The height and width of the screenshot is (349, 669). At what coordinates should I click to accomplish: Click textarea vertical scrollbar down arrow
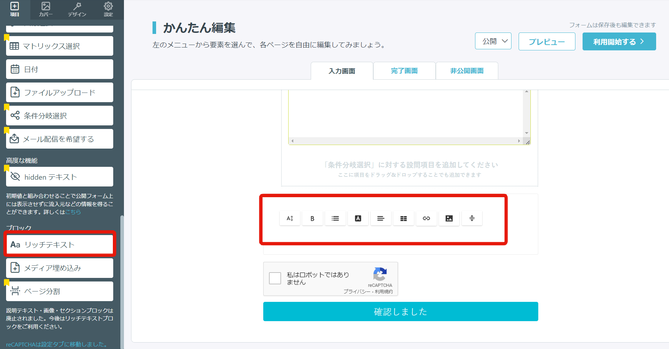click(x=526, y=133)
